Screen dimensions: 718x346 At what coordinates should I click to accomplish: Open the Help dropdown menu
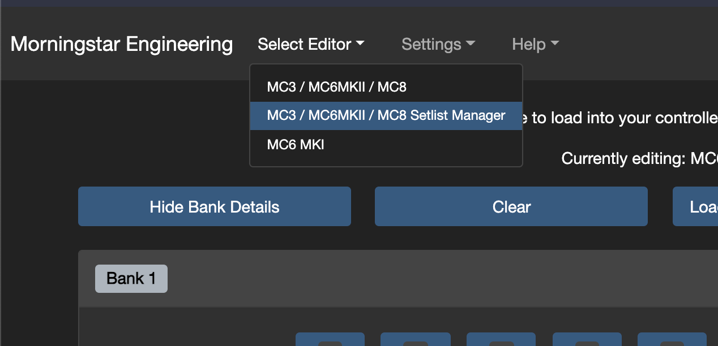[x=536, y=44]
